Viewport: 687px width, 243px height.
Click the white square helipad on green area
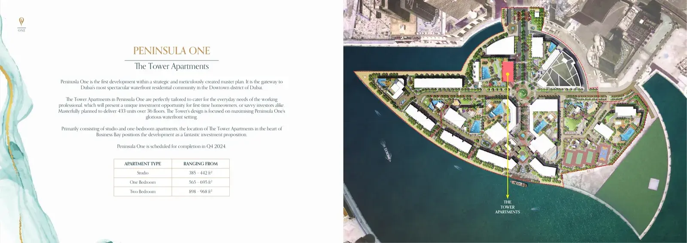(654, 185)
